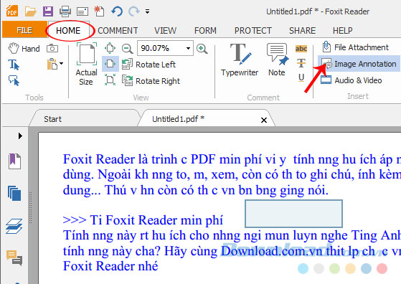Screen dimensions: 401x284
Task: Select the Select Text tool icon
Action: (14, 65)
